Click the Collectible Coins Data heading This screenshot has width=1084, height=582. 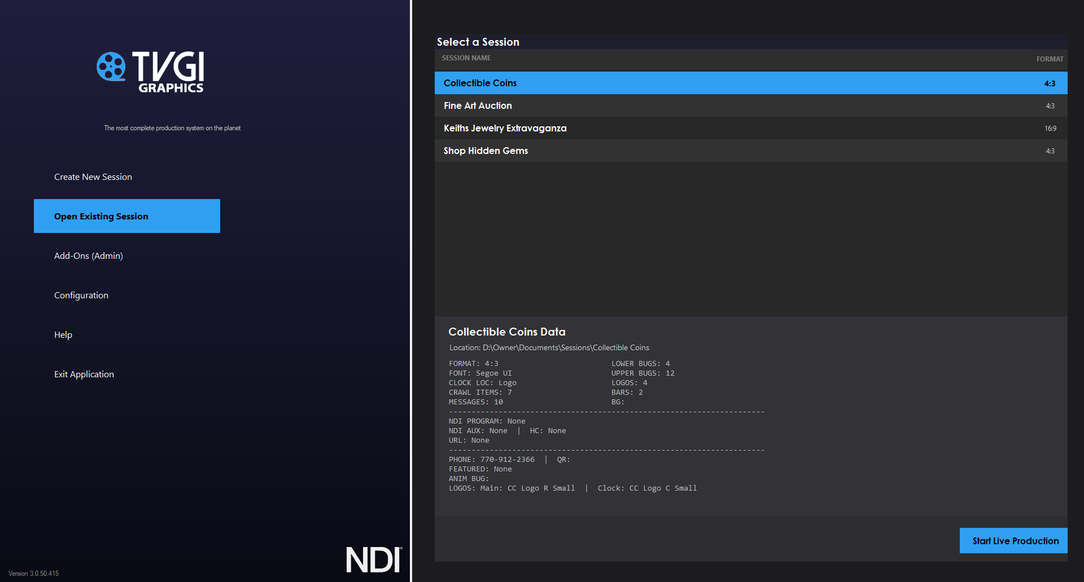tap(507, 332)
